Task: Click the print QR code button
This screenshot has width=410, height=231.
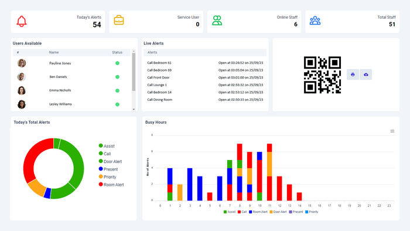Action: 353,74
